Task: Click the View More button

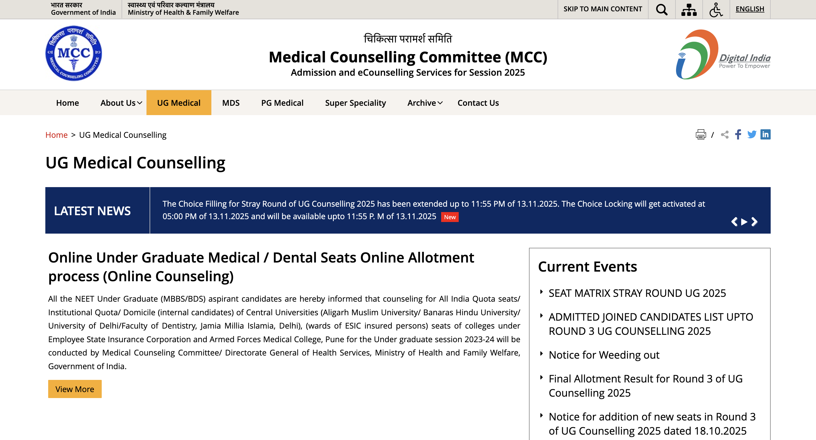Action: point(75,389)
